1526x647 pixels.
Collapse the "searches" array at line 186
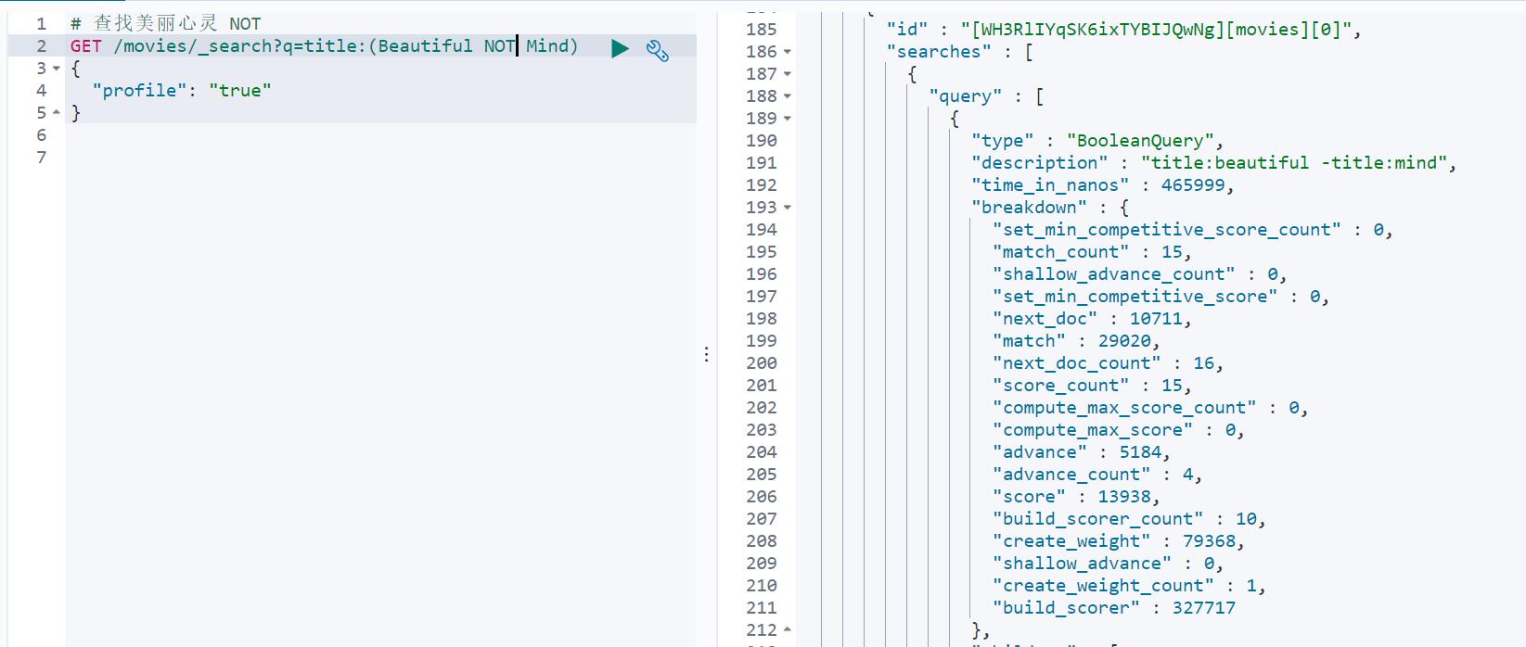tap(788, 52)
